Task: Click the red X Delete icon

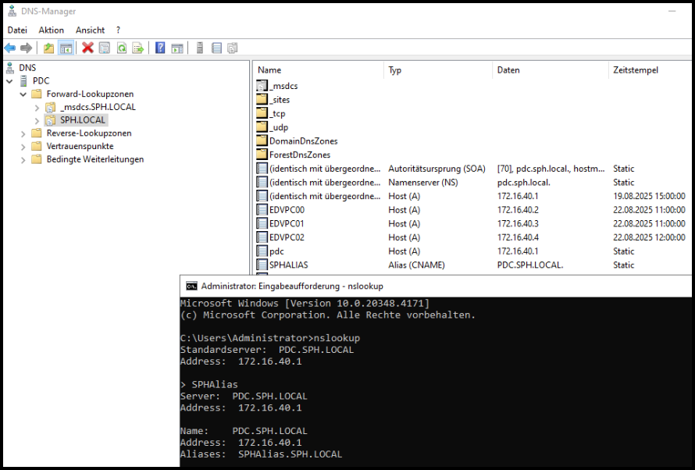Action: pyautogui.click(x=87, y=48)
